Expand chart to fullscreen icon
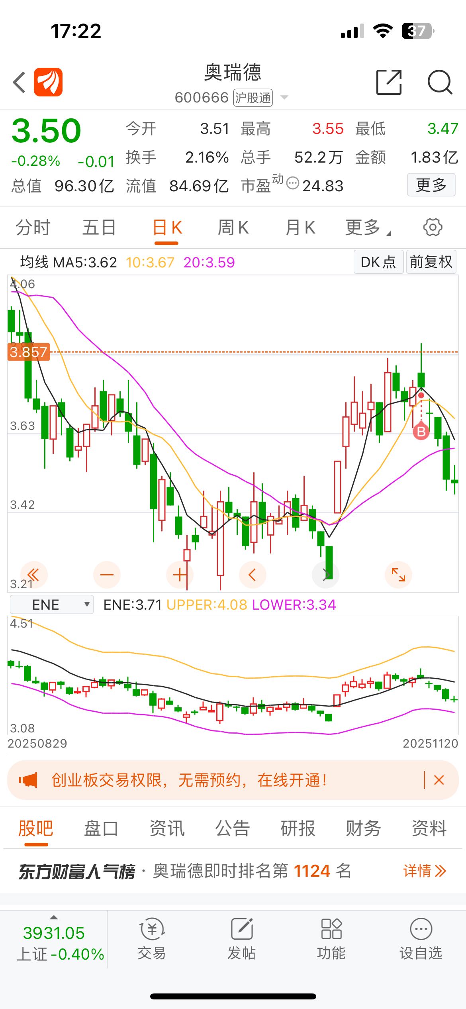 [x=398, y=575]
